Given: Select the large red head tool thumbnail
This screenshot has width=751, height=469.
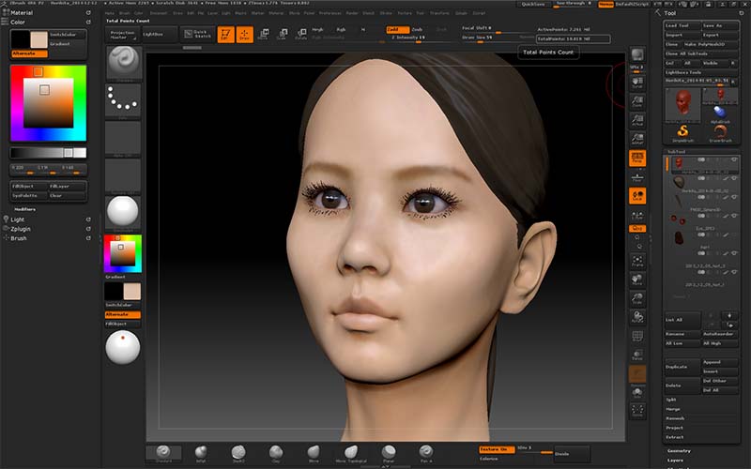Looking at the screenshot, I should [683, 105].
